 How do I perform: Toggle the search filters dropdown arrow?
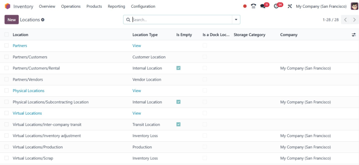236,20
